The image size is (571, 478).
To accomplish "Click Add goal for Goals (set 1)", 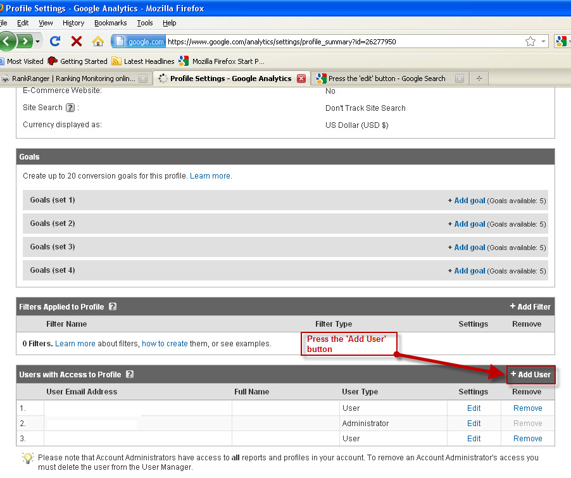I will click(469, 201).
